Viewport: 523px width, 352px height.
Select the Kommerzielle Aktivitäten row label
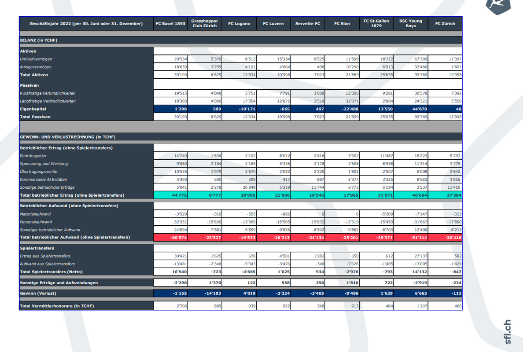point(43,180)
